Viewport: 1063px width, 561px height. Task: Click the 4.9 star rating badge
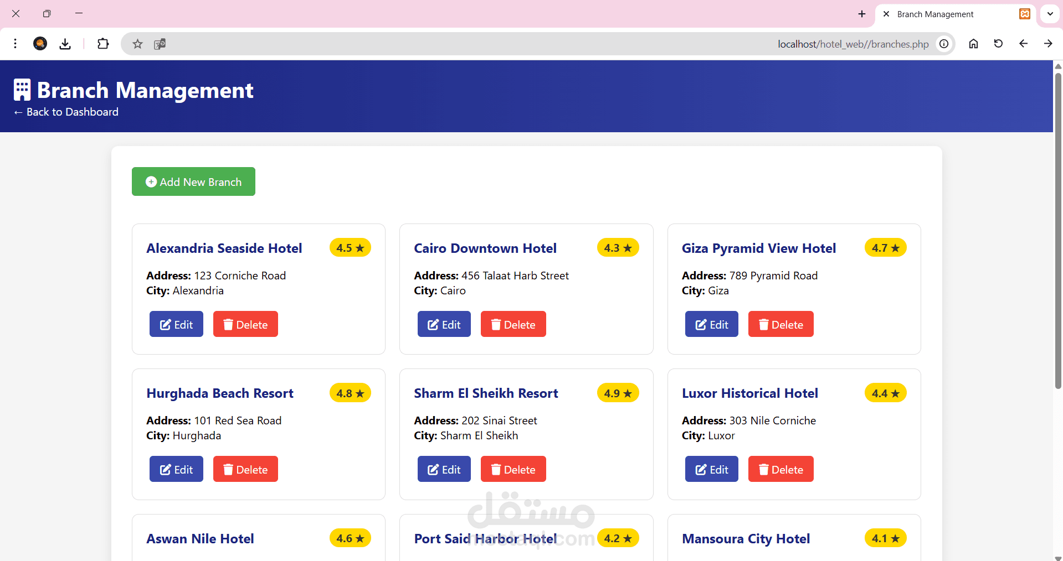[x=618, y=393]
